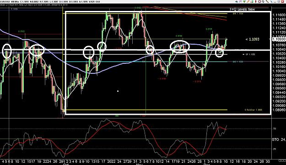
Task: Click the scrollbar control at bottom right
Action: tap(282, 161)
